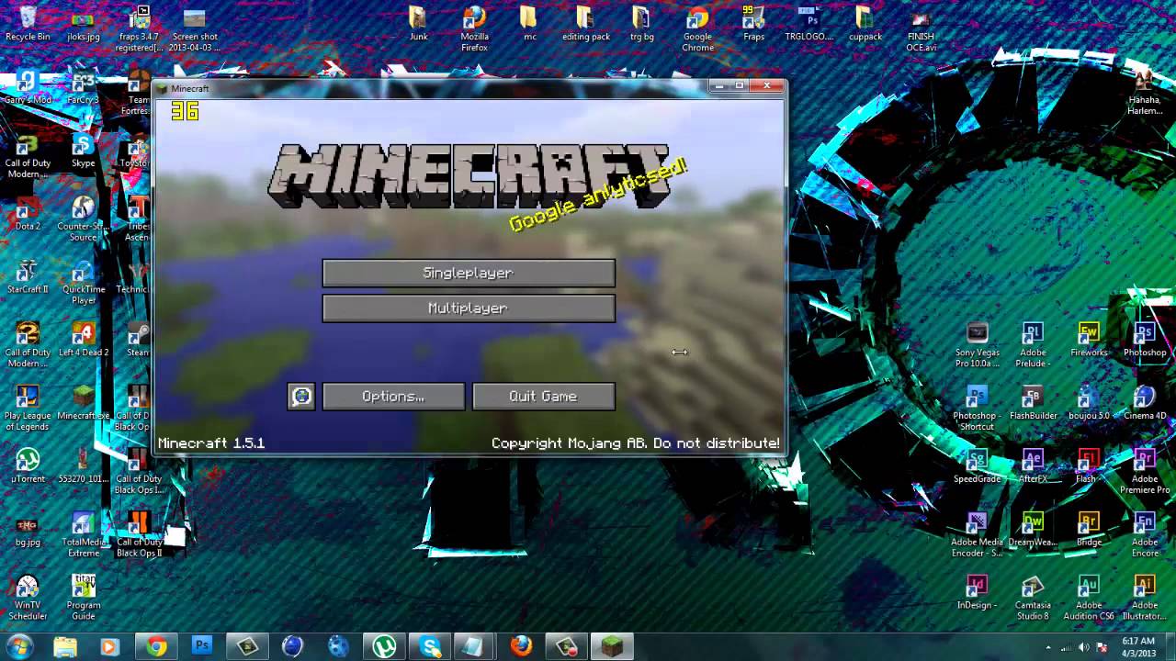This screenshot has width=1176, height=661.
Task: Select the Sony Vegas Pro 10.0a shortcut
Action: pos(977,345)
